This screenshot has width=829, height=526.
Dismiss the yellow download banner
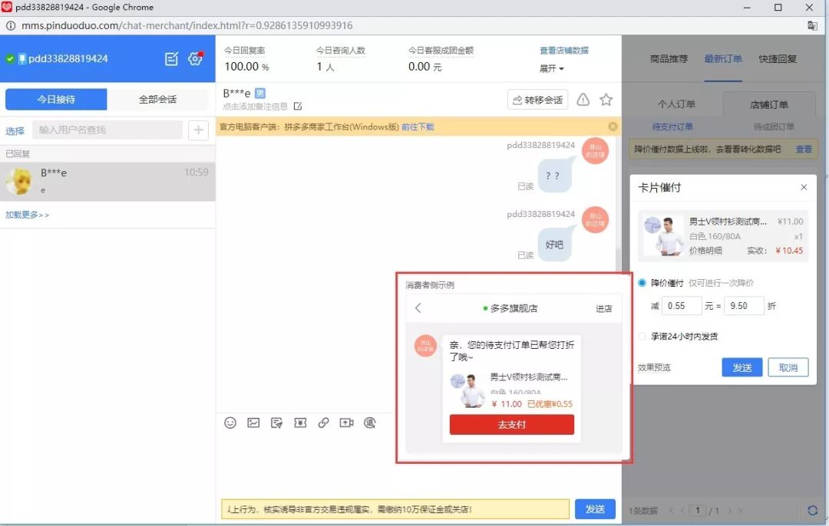coord(613,127)
